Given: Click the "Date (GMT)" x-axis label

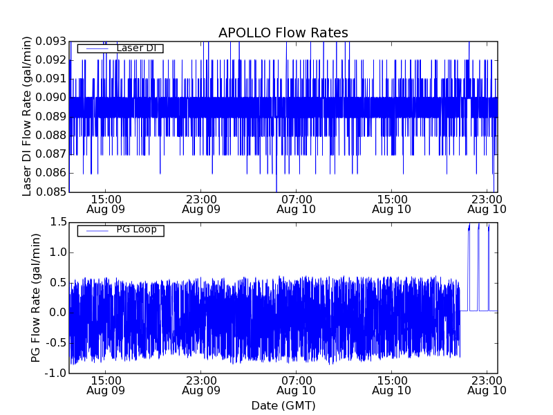Looking at the screenshot, I should coord(283,405).
